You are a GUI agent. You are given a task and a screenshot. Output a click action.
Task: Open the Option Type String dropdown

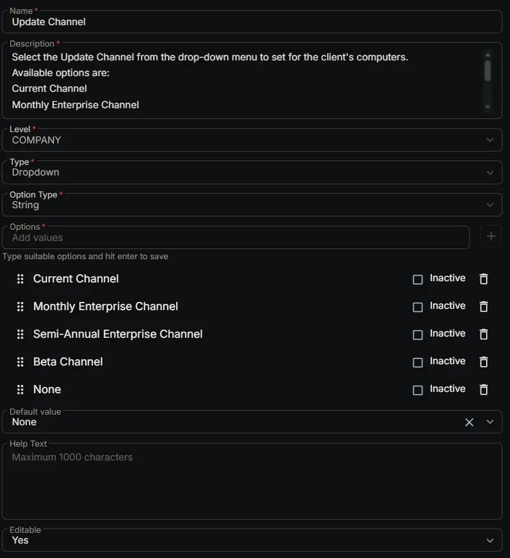coord(252,204)
